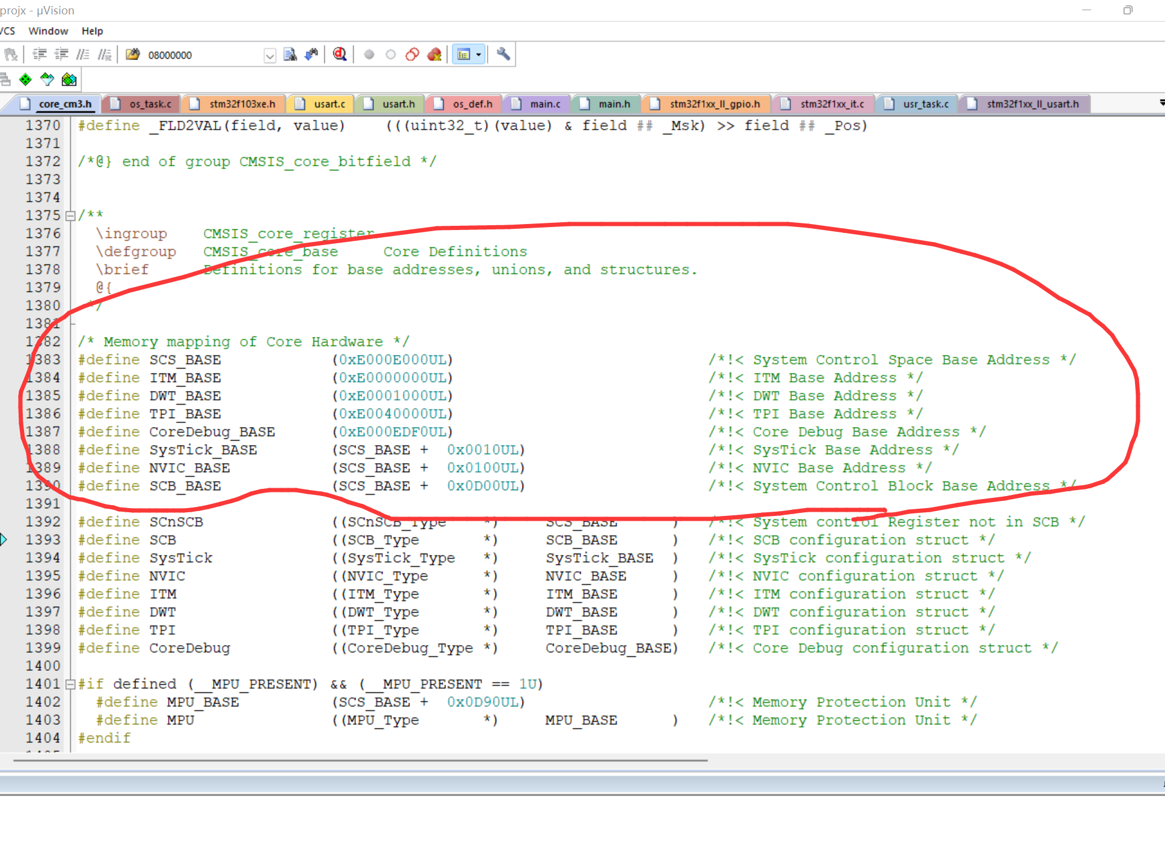Click line number 1393 in the margin
The width and height of the screenshot is (1165, 845).
(43, 540)
